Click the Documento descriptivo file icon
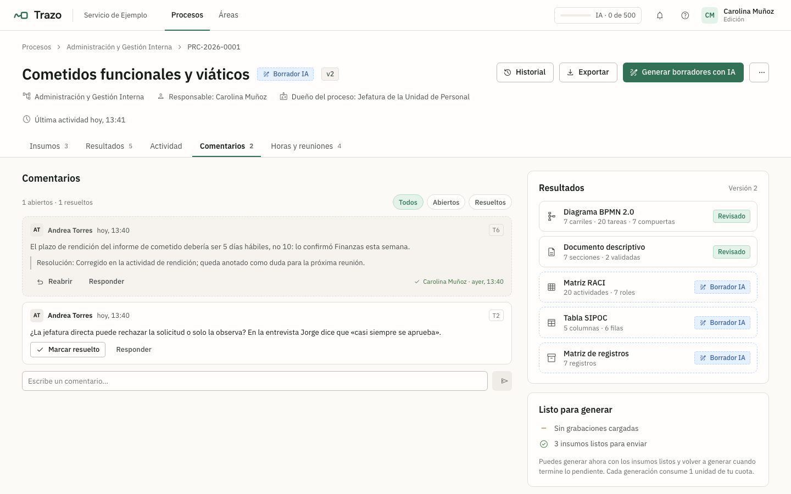This screenshot has height=494, width=791. (x=552, y=252)
